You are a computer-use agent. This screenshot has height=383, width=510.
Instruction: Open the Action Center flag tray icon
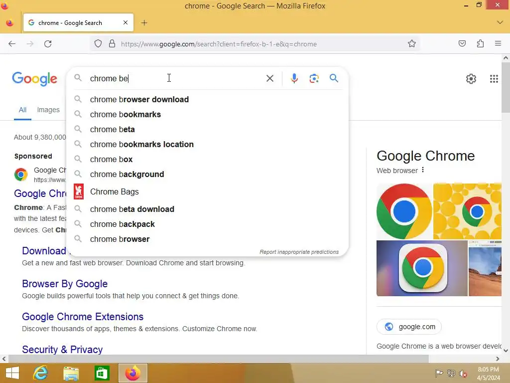[439, 374]
